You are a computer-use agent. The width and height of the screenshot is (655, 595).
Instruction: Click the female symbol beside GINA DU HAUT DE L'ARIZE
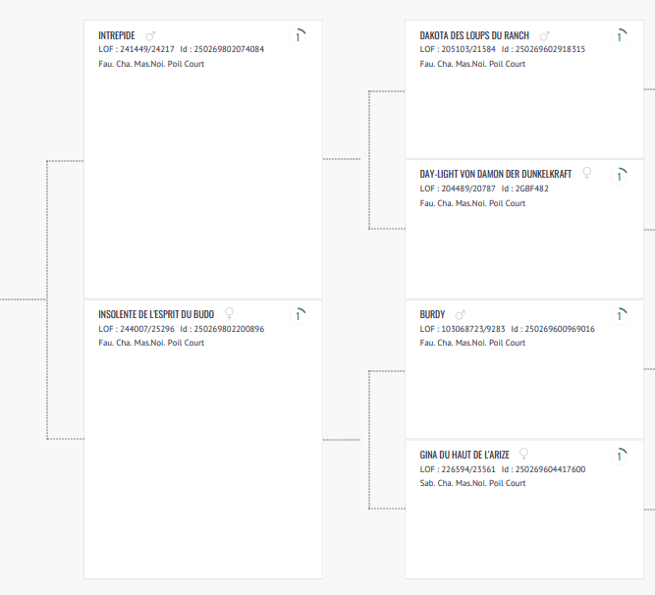click(x=523, y=455)
